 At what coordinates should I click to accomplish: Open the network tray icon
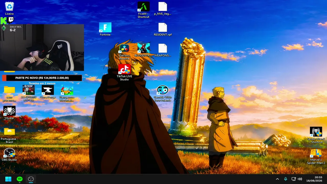pos(294,179)
